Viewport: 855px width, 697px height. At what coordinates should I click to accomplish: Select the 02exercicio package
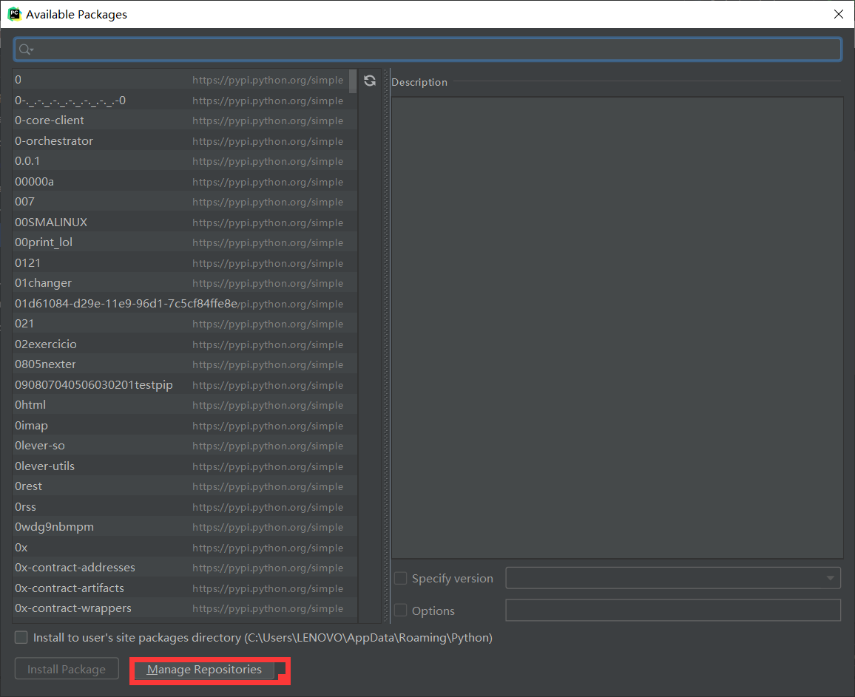pyautogui.click(x=185, y=344)
